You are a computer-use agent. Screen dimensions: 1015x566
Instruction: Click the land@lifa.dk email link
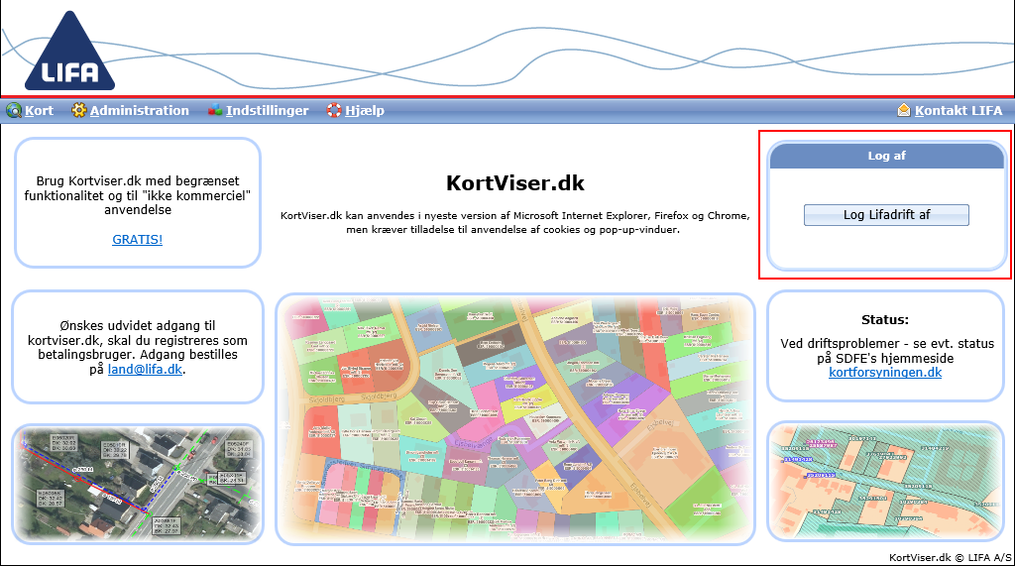pos(145,369)
